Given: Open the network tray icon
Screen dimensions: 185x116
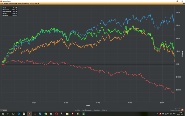Looking at the screenshot, I should (166, 114).
